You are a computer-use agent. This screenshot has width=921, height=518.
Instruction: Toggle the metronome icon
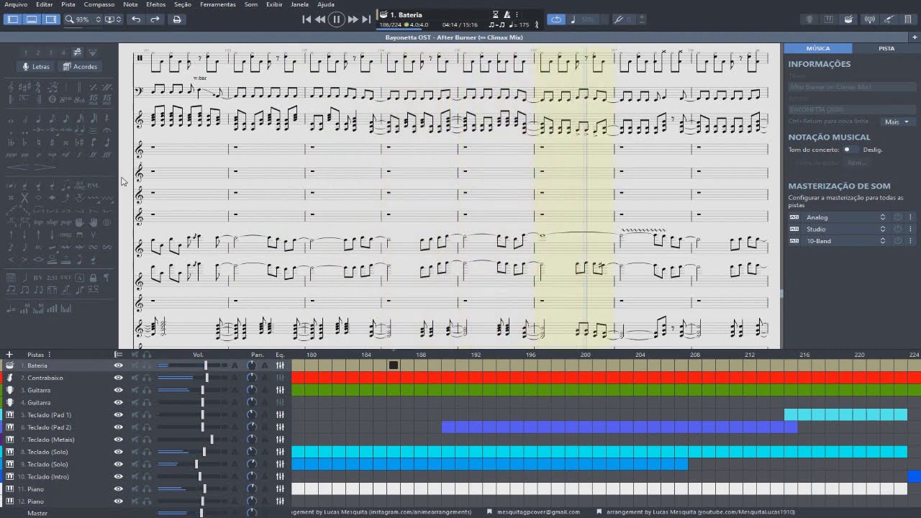pyautogui.click(x=507, y=14)
